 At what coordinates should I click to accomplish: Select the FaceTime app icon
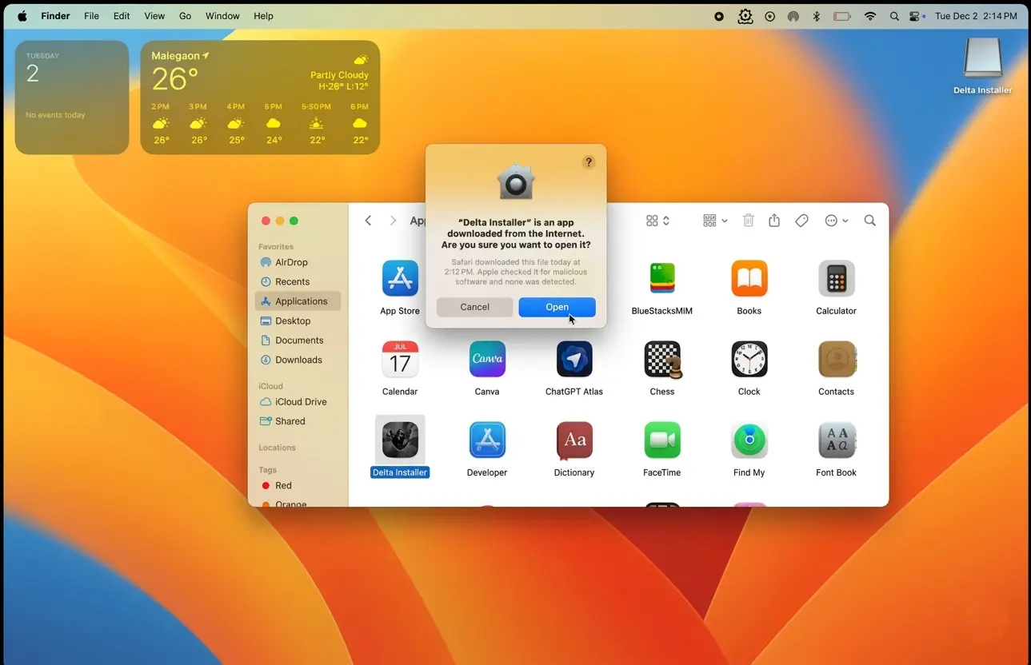coord(662,440)
